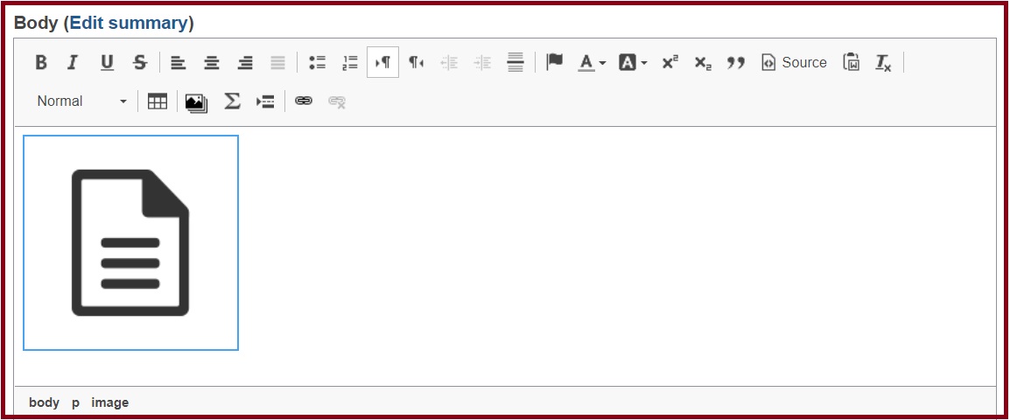Screen dimensions: 1010x420
Task: Insert image from media library
Action: point(196,101)
